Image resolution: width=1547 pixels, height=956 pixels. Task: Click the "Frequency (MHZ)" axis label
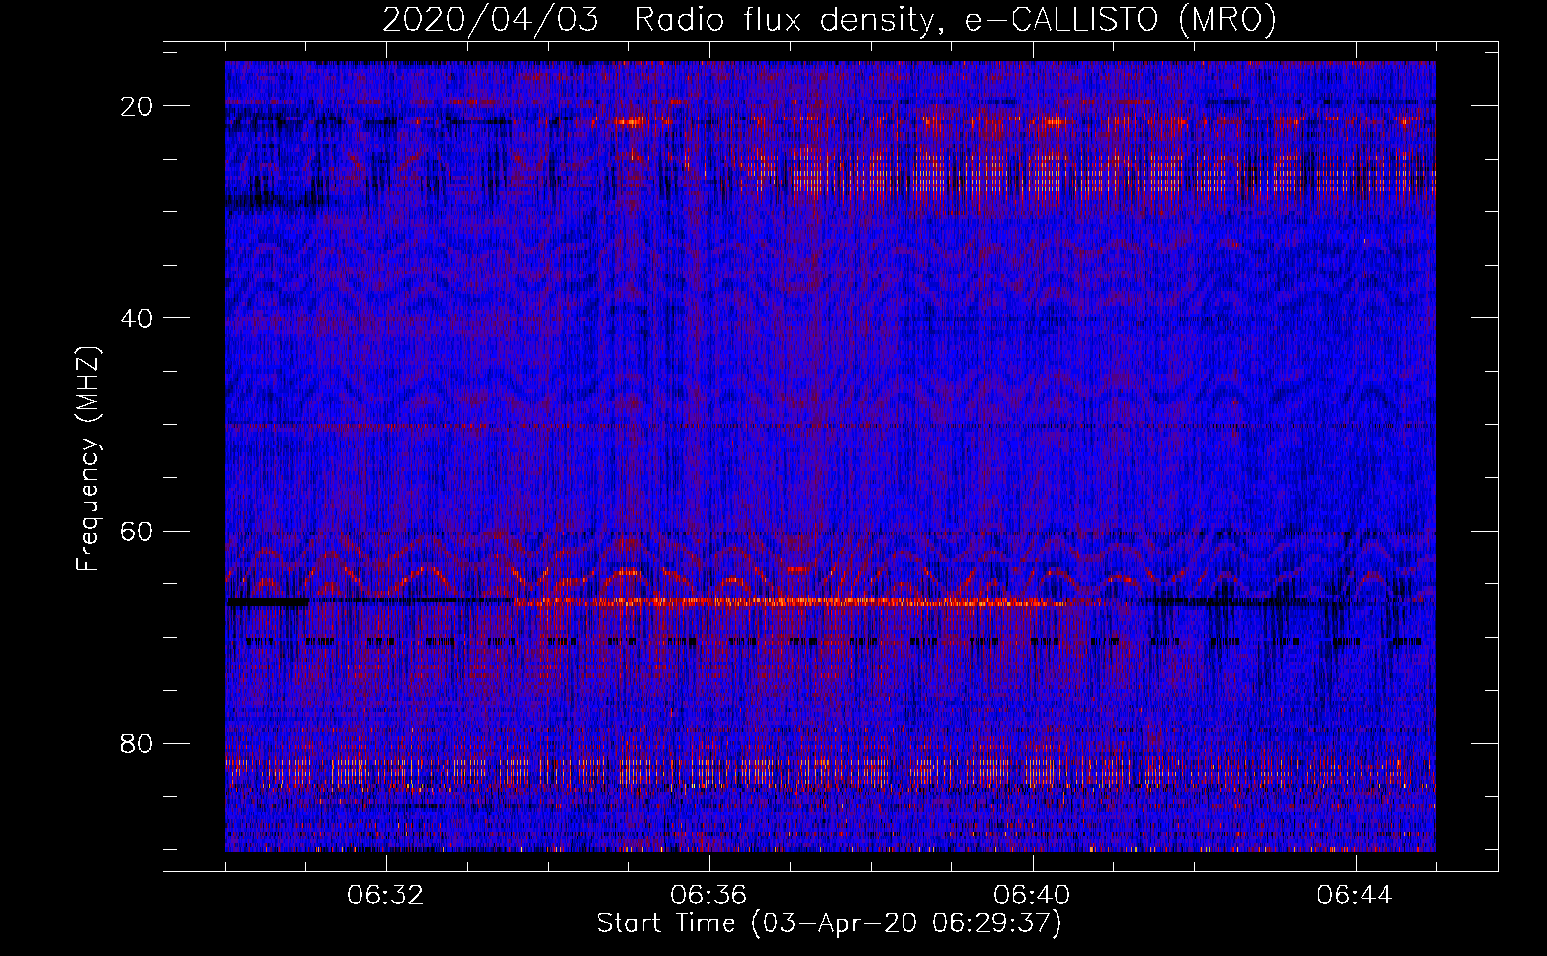pos(88,459)
